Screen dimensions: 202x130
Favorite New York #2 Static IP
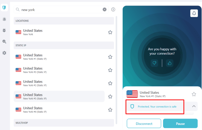110,83
